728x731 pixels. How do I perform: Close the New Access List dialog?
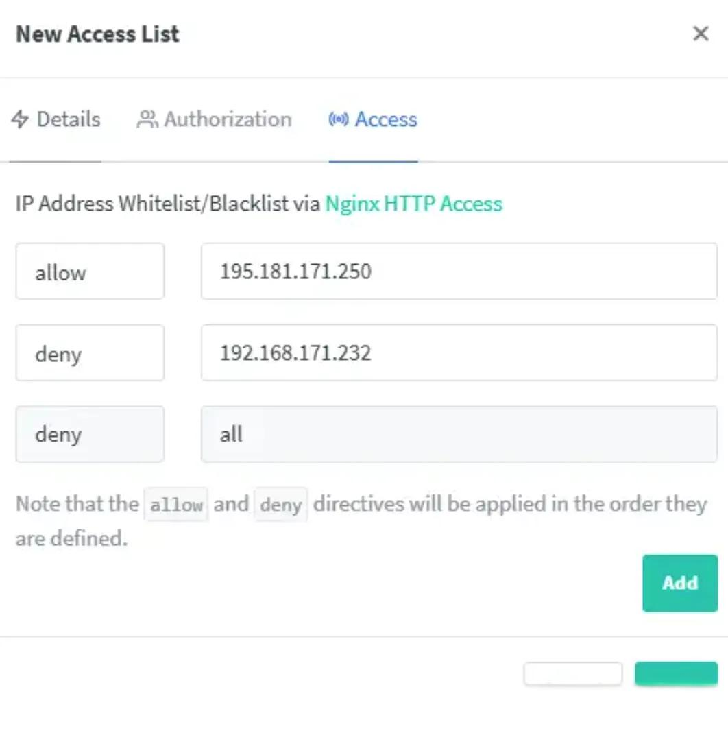point(701,34)
